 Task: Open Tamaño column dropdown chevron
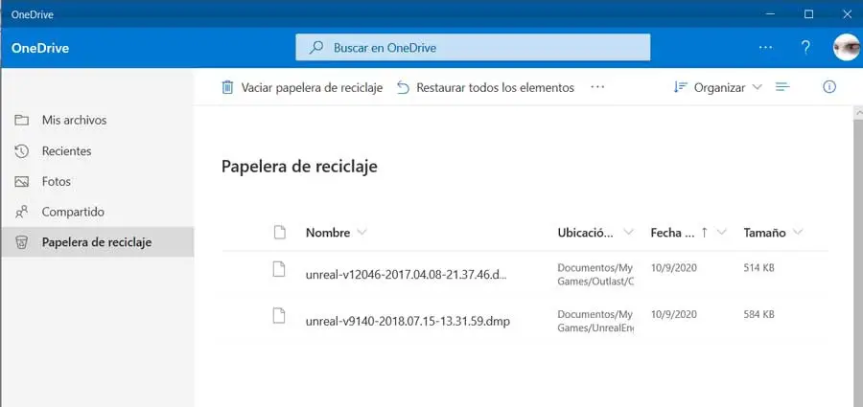798,233
